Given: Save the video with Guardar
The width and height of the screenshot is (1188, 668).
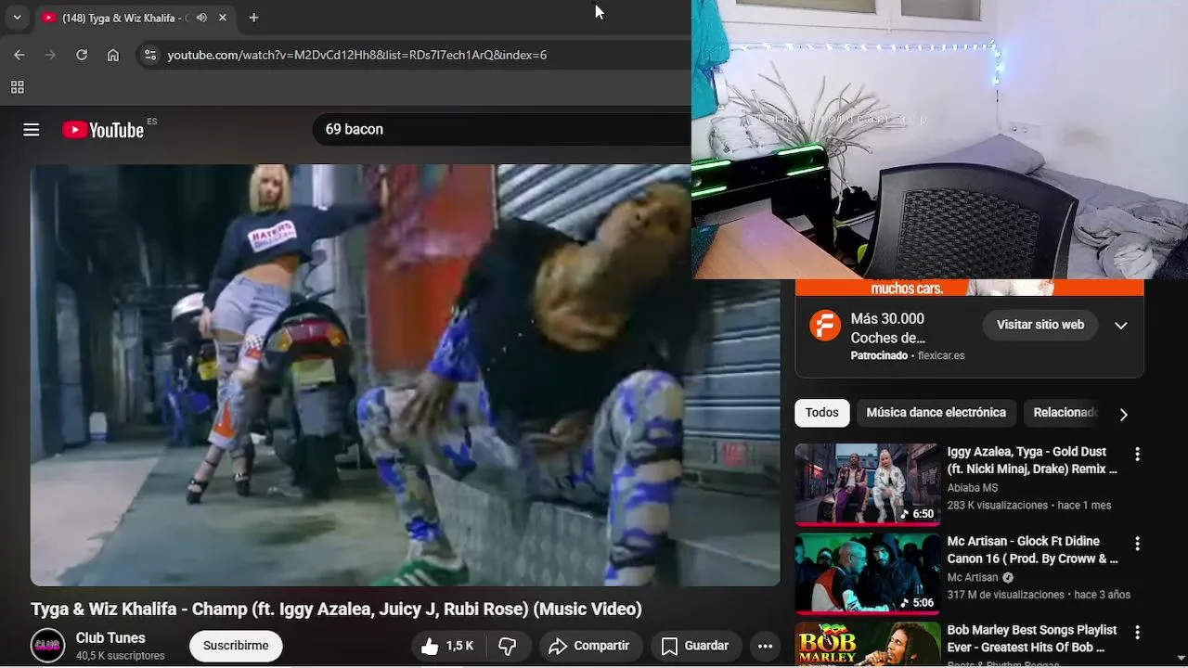Looking at the screenshot, I should pyautogui.click(x=694, y=646).
